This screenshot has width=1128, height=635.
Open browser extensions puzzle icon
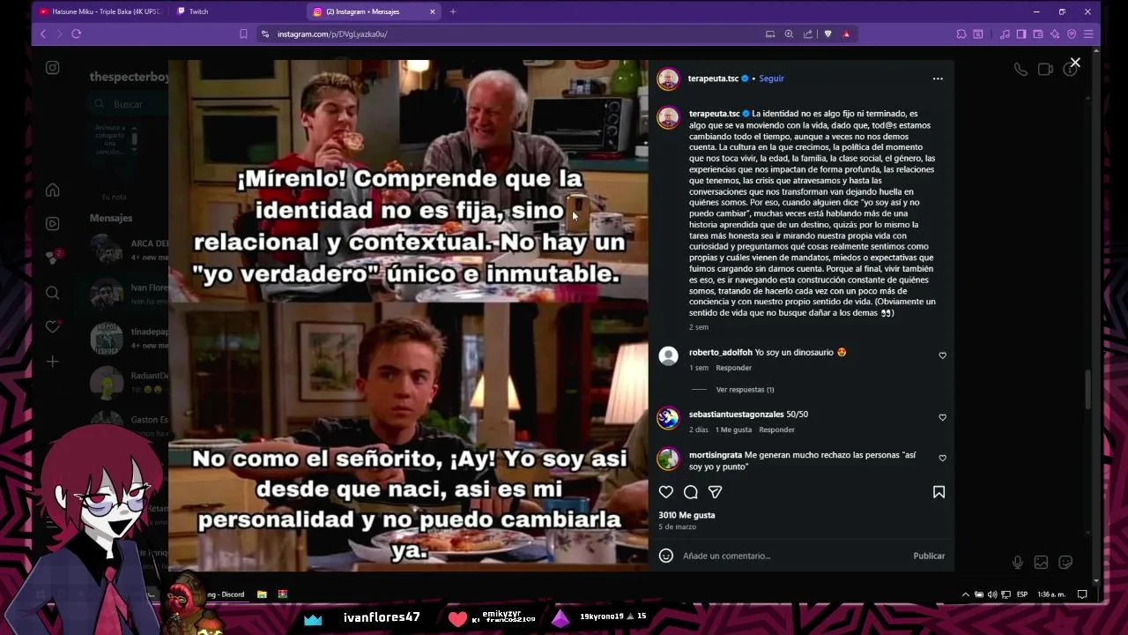[x=961, y=34]
